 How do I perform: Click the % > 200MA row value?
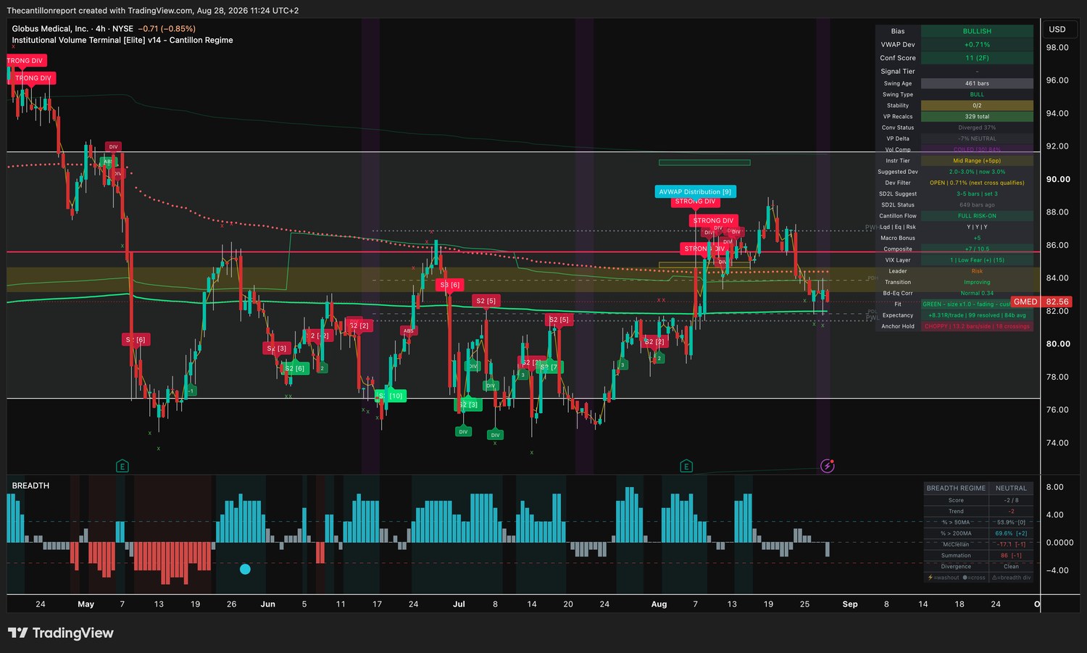pyautogui.click(x=1011, y=533)
